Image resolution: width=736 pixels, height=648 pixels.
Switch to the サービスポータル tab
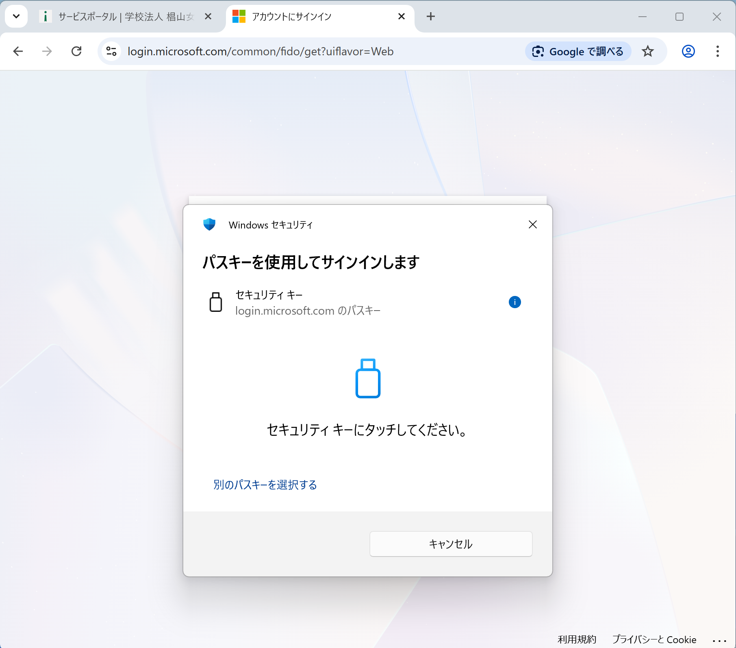click(x=122, y=16)
